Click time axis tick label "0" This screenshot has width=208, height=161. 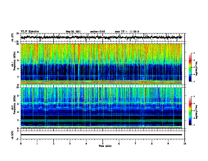point(21,144)
